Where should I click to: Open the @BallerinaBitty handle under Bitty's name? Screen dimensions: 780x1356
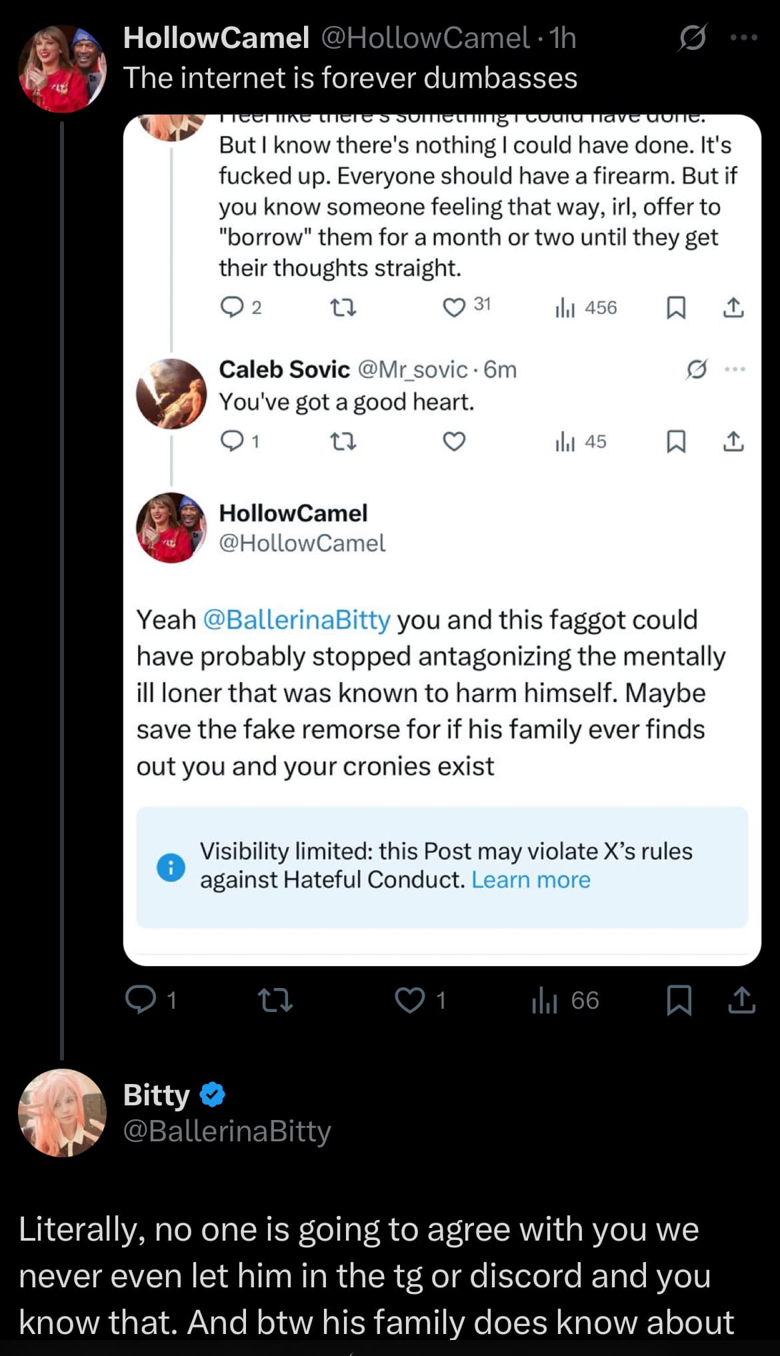pyautogui.click(x=227, y=1131)
